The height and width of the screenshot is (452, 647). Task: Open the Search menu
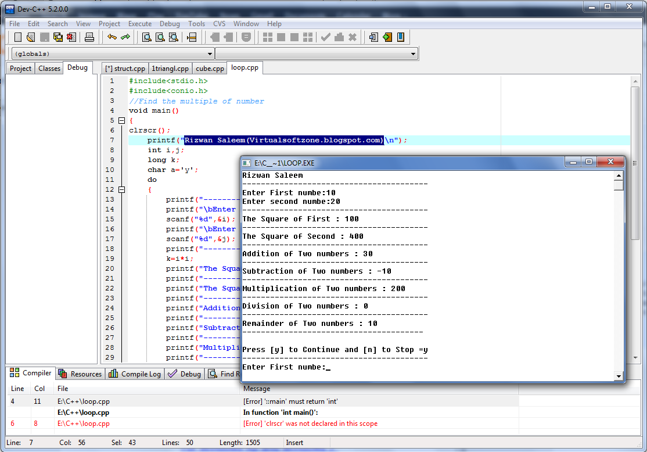(x=57, y=23)
